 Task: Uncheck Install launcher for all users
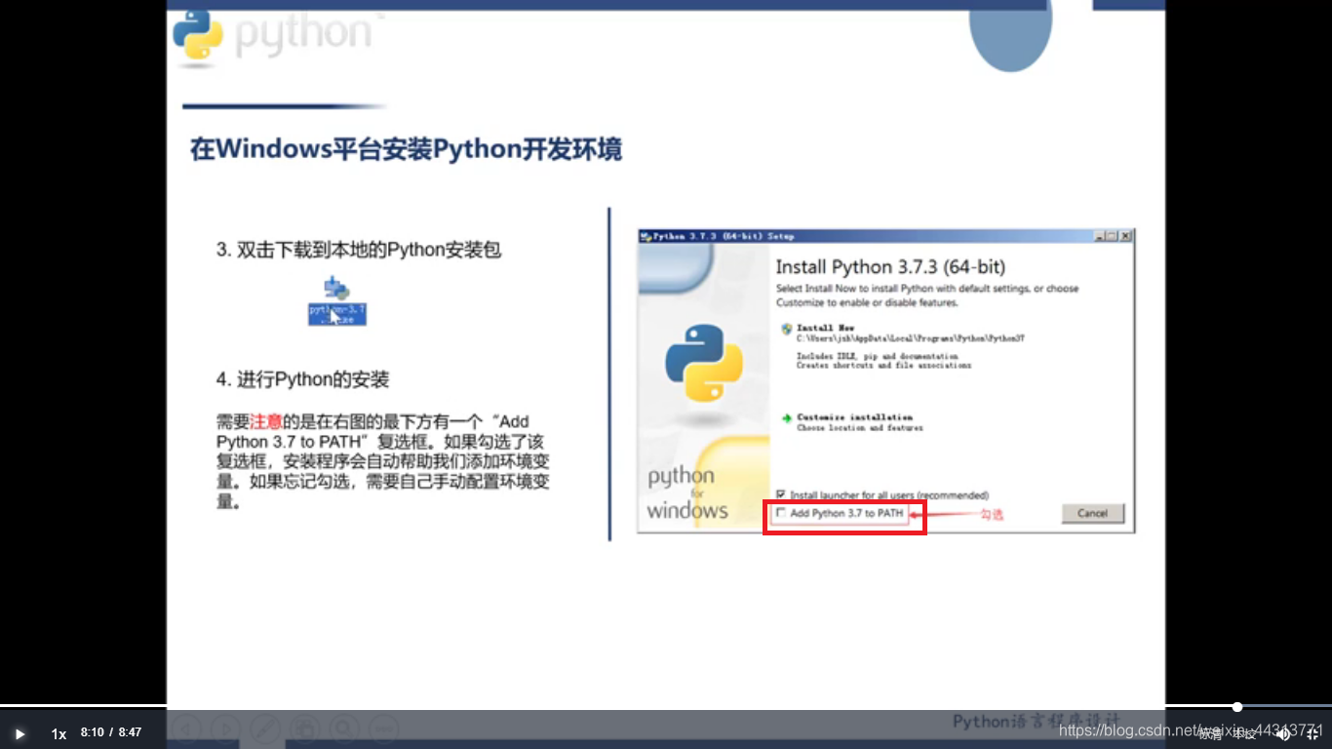(780, 495)
